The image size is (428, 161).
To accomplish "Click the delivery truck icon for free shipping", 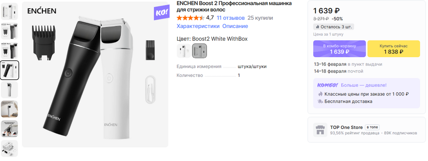I will 320,101.
